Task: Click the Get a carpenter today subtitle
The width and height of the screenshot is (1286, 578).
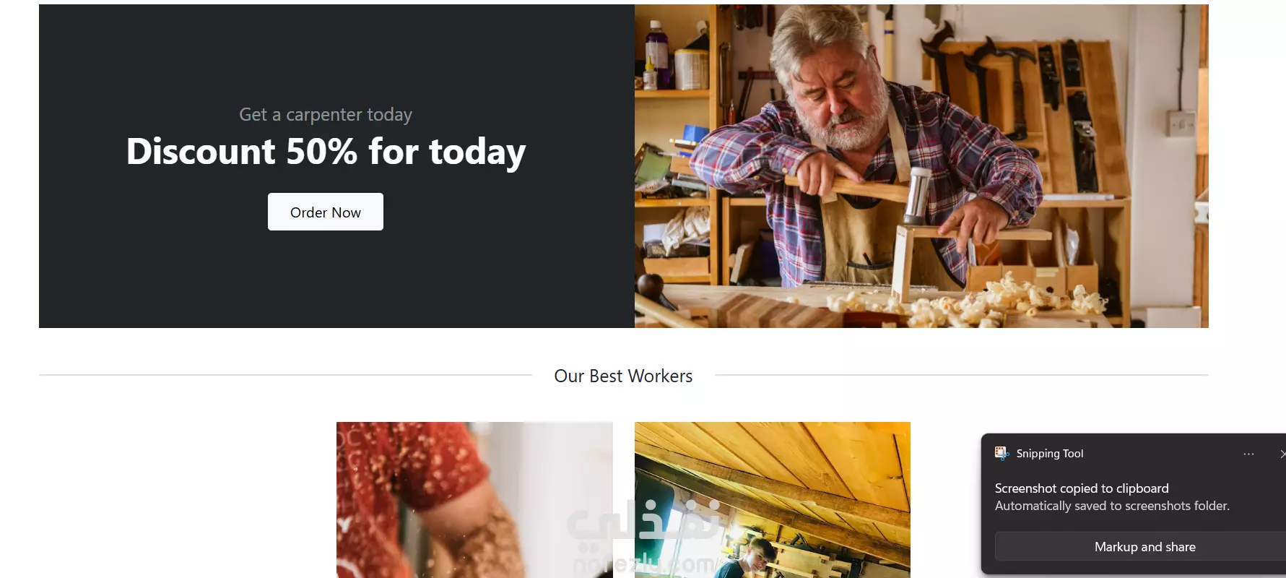Action: coord(326,114)
